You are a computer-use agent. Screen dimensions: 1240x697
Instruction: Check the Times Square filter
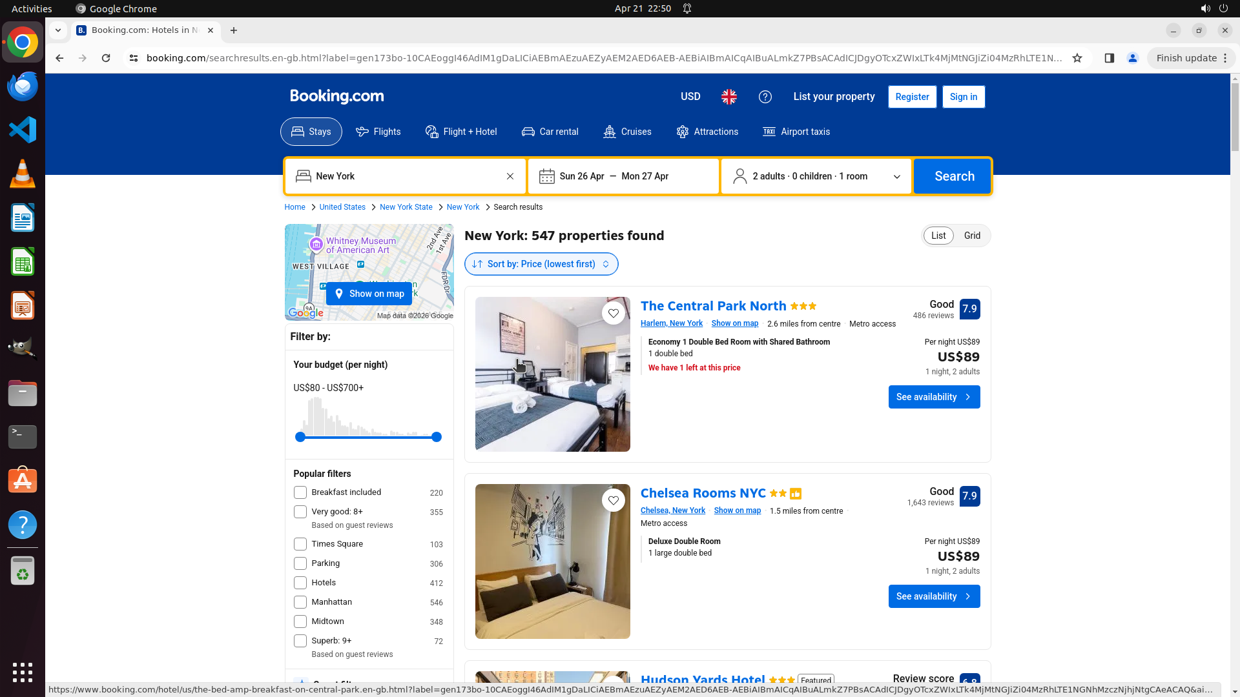tap(300, 544)
